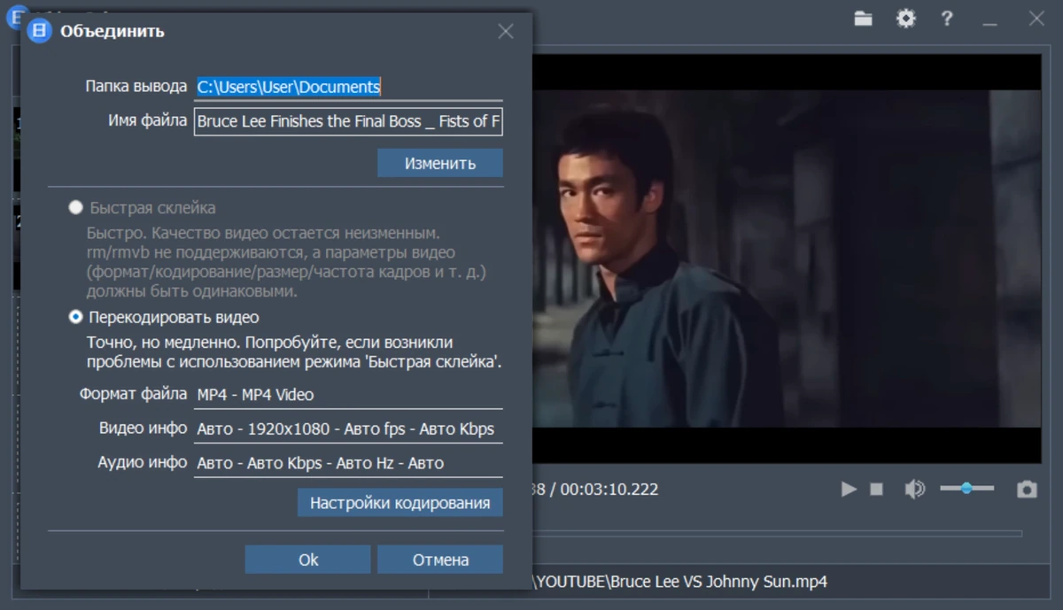This screenshot has width=1063, height=610.
Task: Click the Папка вывода path field
Action: click(348, 87)
